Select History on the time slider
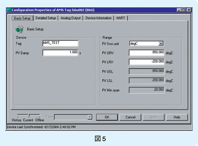This screenshot has height=146, width=198. coord(17,120)
